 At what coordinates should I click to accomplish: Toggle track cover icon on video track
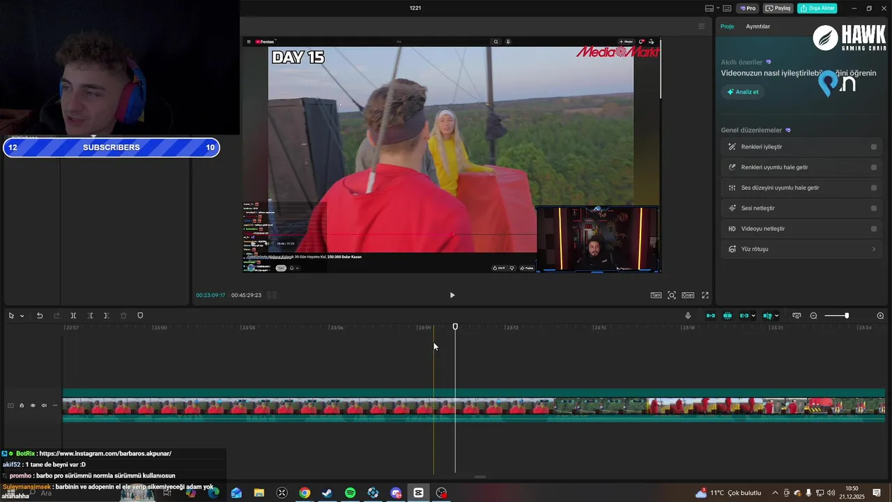click(10, 405)
